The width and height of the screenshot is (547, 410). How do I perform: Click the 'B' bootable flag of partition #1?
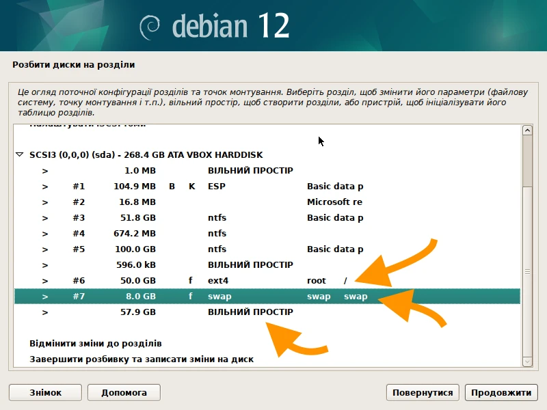[172, 187]
